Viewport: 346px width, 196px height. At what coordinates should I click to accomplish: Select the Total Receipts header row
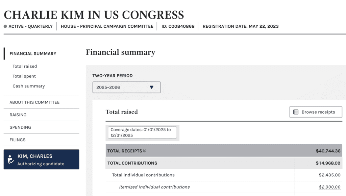[223, 151]
